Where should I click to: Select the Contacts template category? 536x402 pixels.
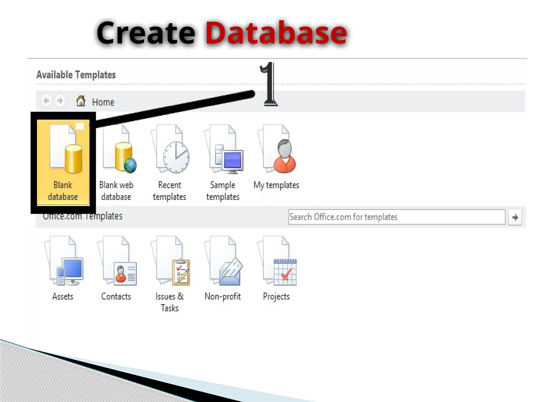[116, 268]
